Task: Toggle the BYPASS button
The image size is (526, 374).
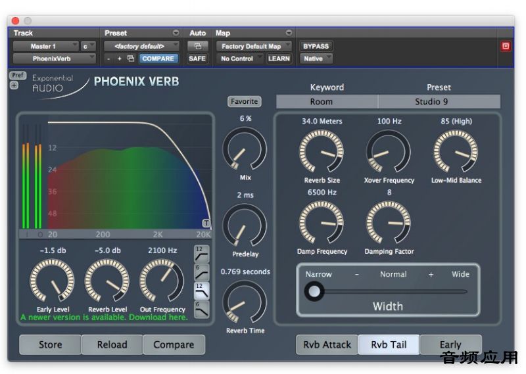Action: coord(316,46)
